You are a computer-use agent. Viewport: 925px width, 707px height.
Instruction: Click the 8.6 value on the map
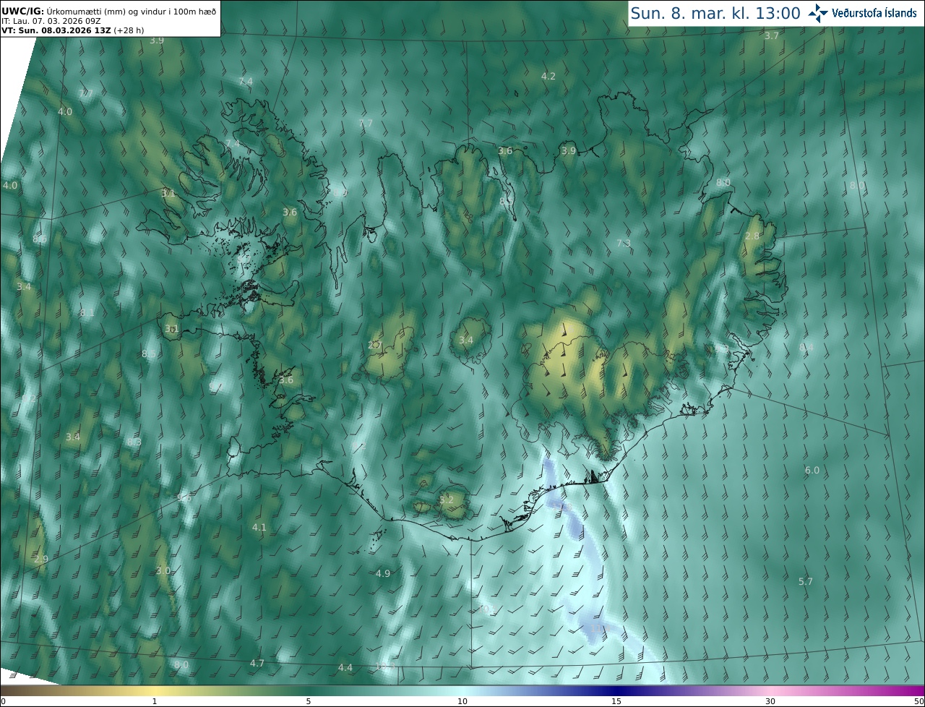point(40,239)
